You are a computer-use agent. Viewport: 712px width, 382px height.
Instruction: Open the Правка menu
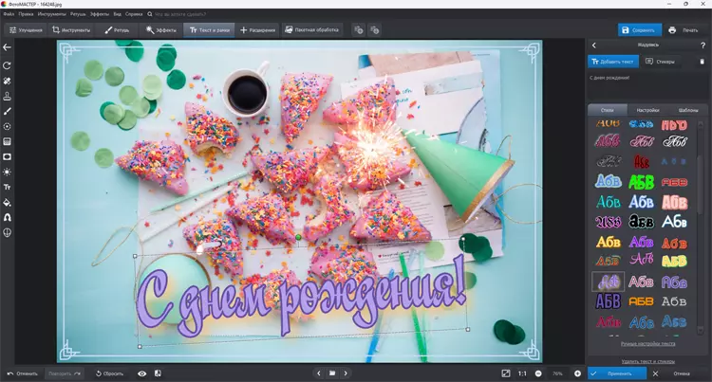pyautogui.click(x=26, y=14)
